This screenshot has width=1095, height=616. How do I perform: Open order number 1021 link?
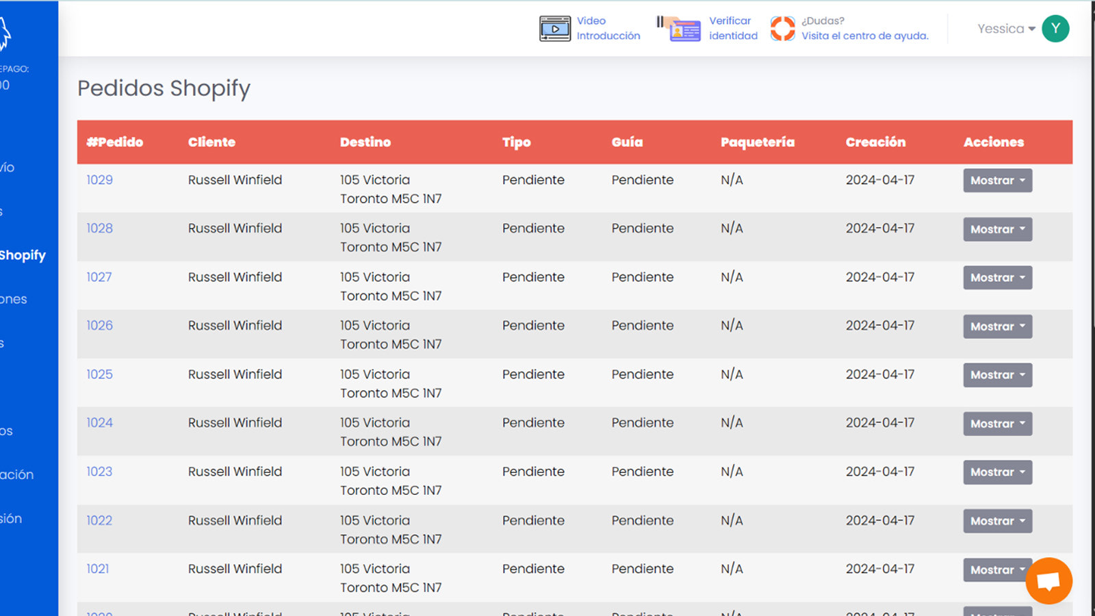(x=98, y=569)
